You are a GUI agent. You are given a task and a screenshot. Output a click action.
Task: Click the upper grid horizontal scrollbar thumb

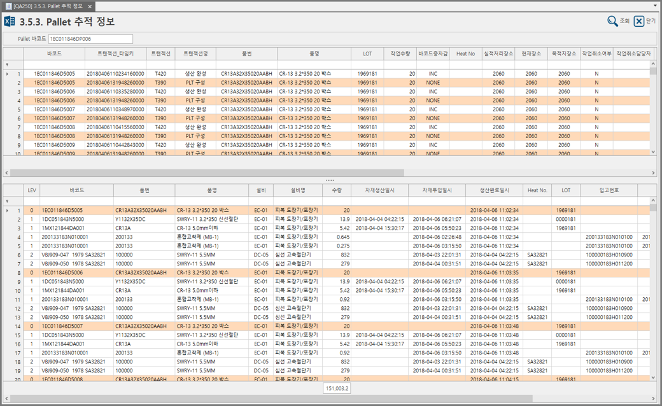207,172
